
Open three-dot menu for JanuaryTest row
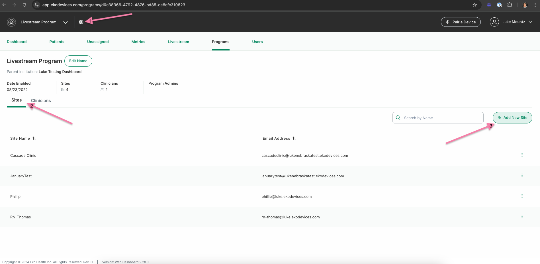click(522, 175)
